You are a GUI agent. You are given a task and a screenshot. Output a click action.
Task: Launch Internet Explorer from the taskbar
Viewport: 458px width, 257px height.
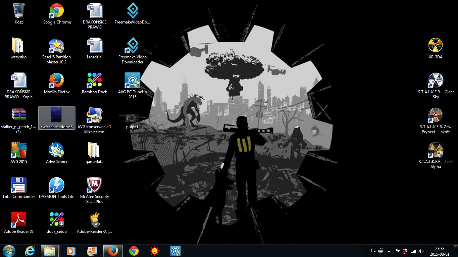click(x=30, y=251)
